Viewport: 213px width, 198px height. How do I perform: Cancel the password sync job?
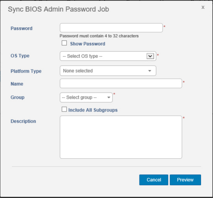[154, 180]
